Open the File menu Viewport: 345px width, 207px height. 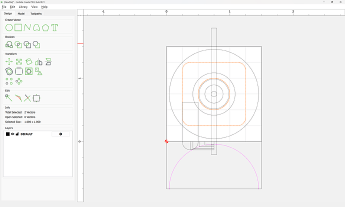pyautogui.click(x=4, y=7)
